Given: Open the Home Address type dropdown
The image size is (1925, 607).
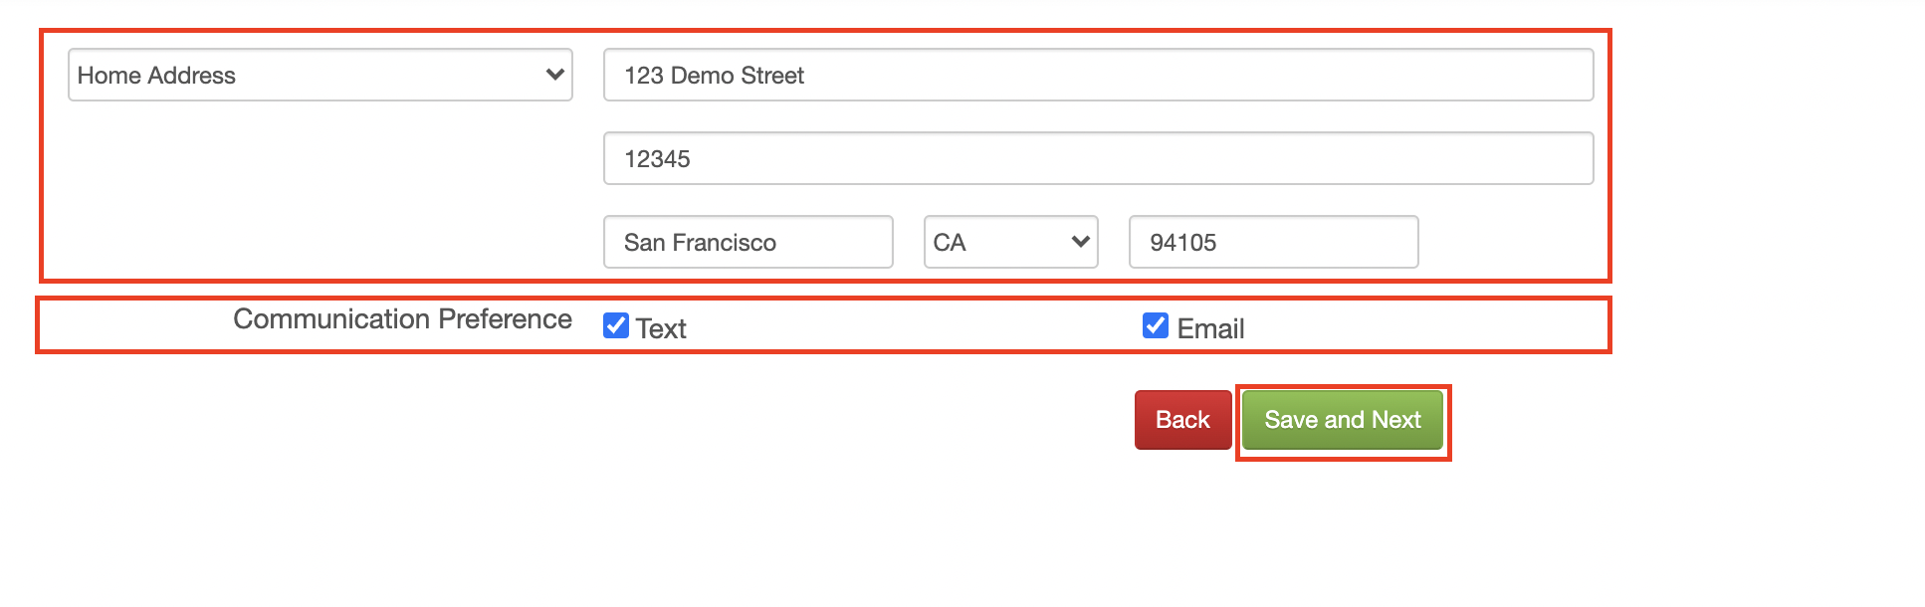Looking at the screenshot, I should [320, 75].
